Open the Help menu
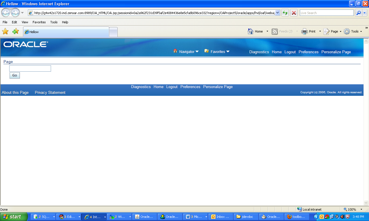Screen dimensions: 369x221 (x=65, y=22)
